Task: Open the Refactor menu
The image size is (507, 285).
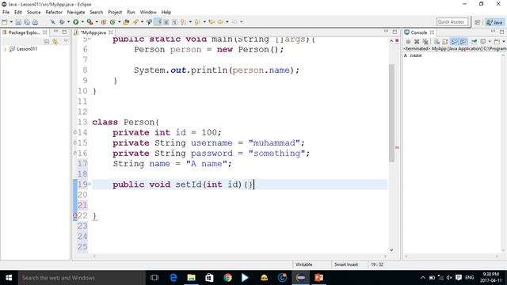Action: [x=54, y=12]
